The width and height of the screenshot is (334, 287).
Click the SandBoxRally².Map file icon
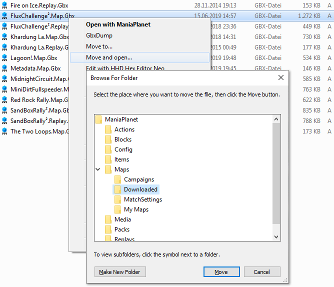tap(4, 110)
